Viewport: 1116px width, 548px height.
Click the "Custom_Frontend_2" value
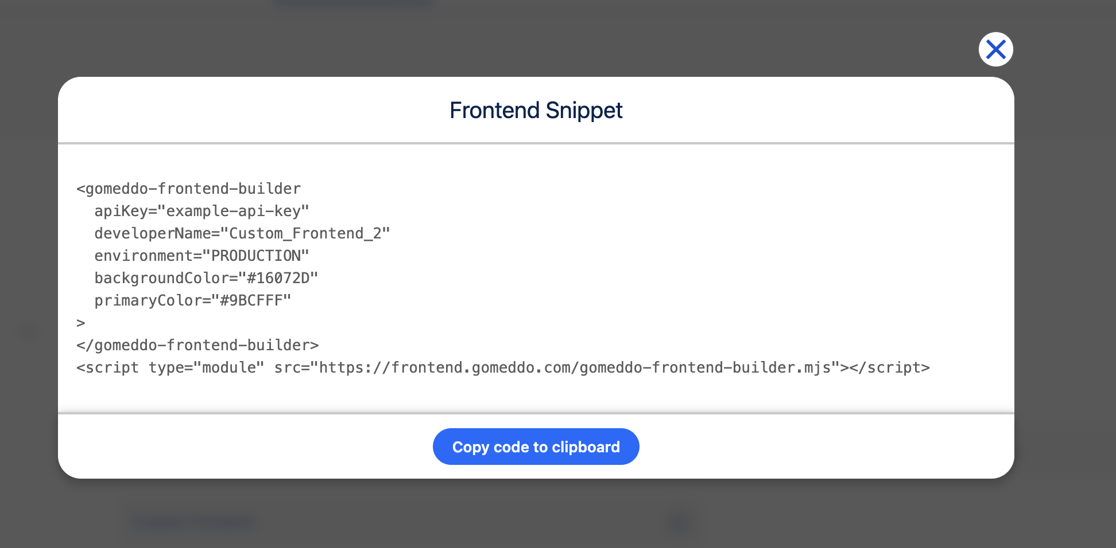tap(309, 233)
